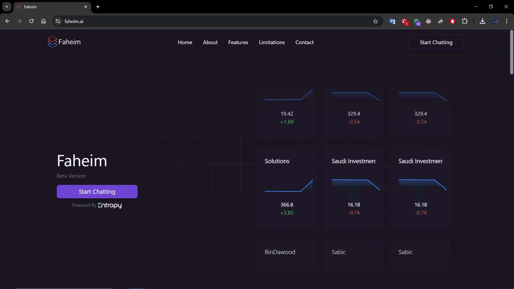View site information icon in address bar
This screenshot has width=514, height=289.
pyautogui.click(x=58, y=21)
